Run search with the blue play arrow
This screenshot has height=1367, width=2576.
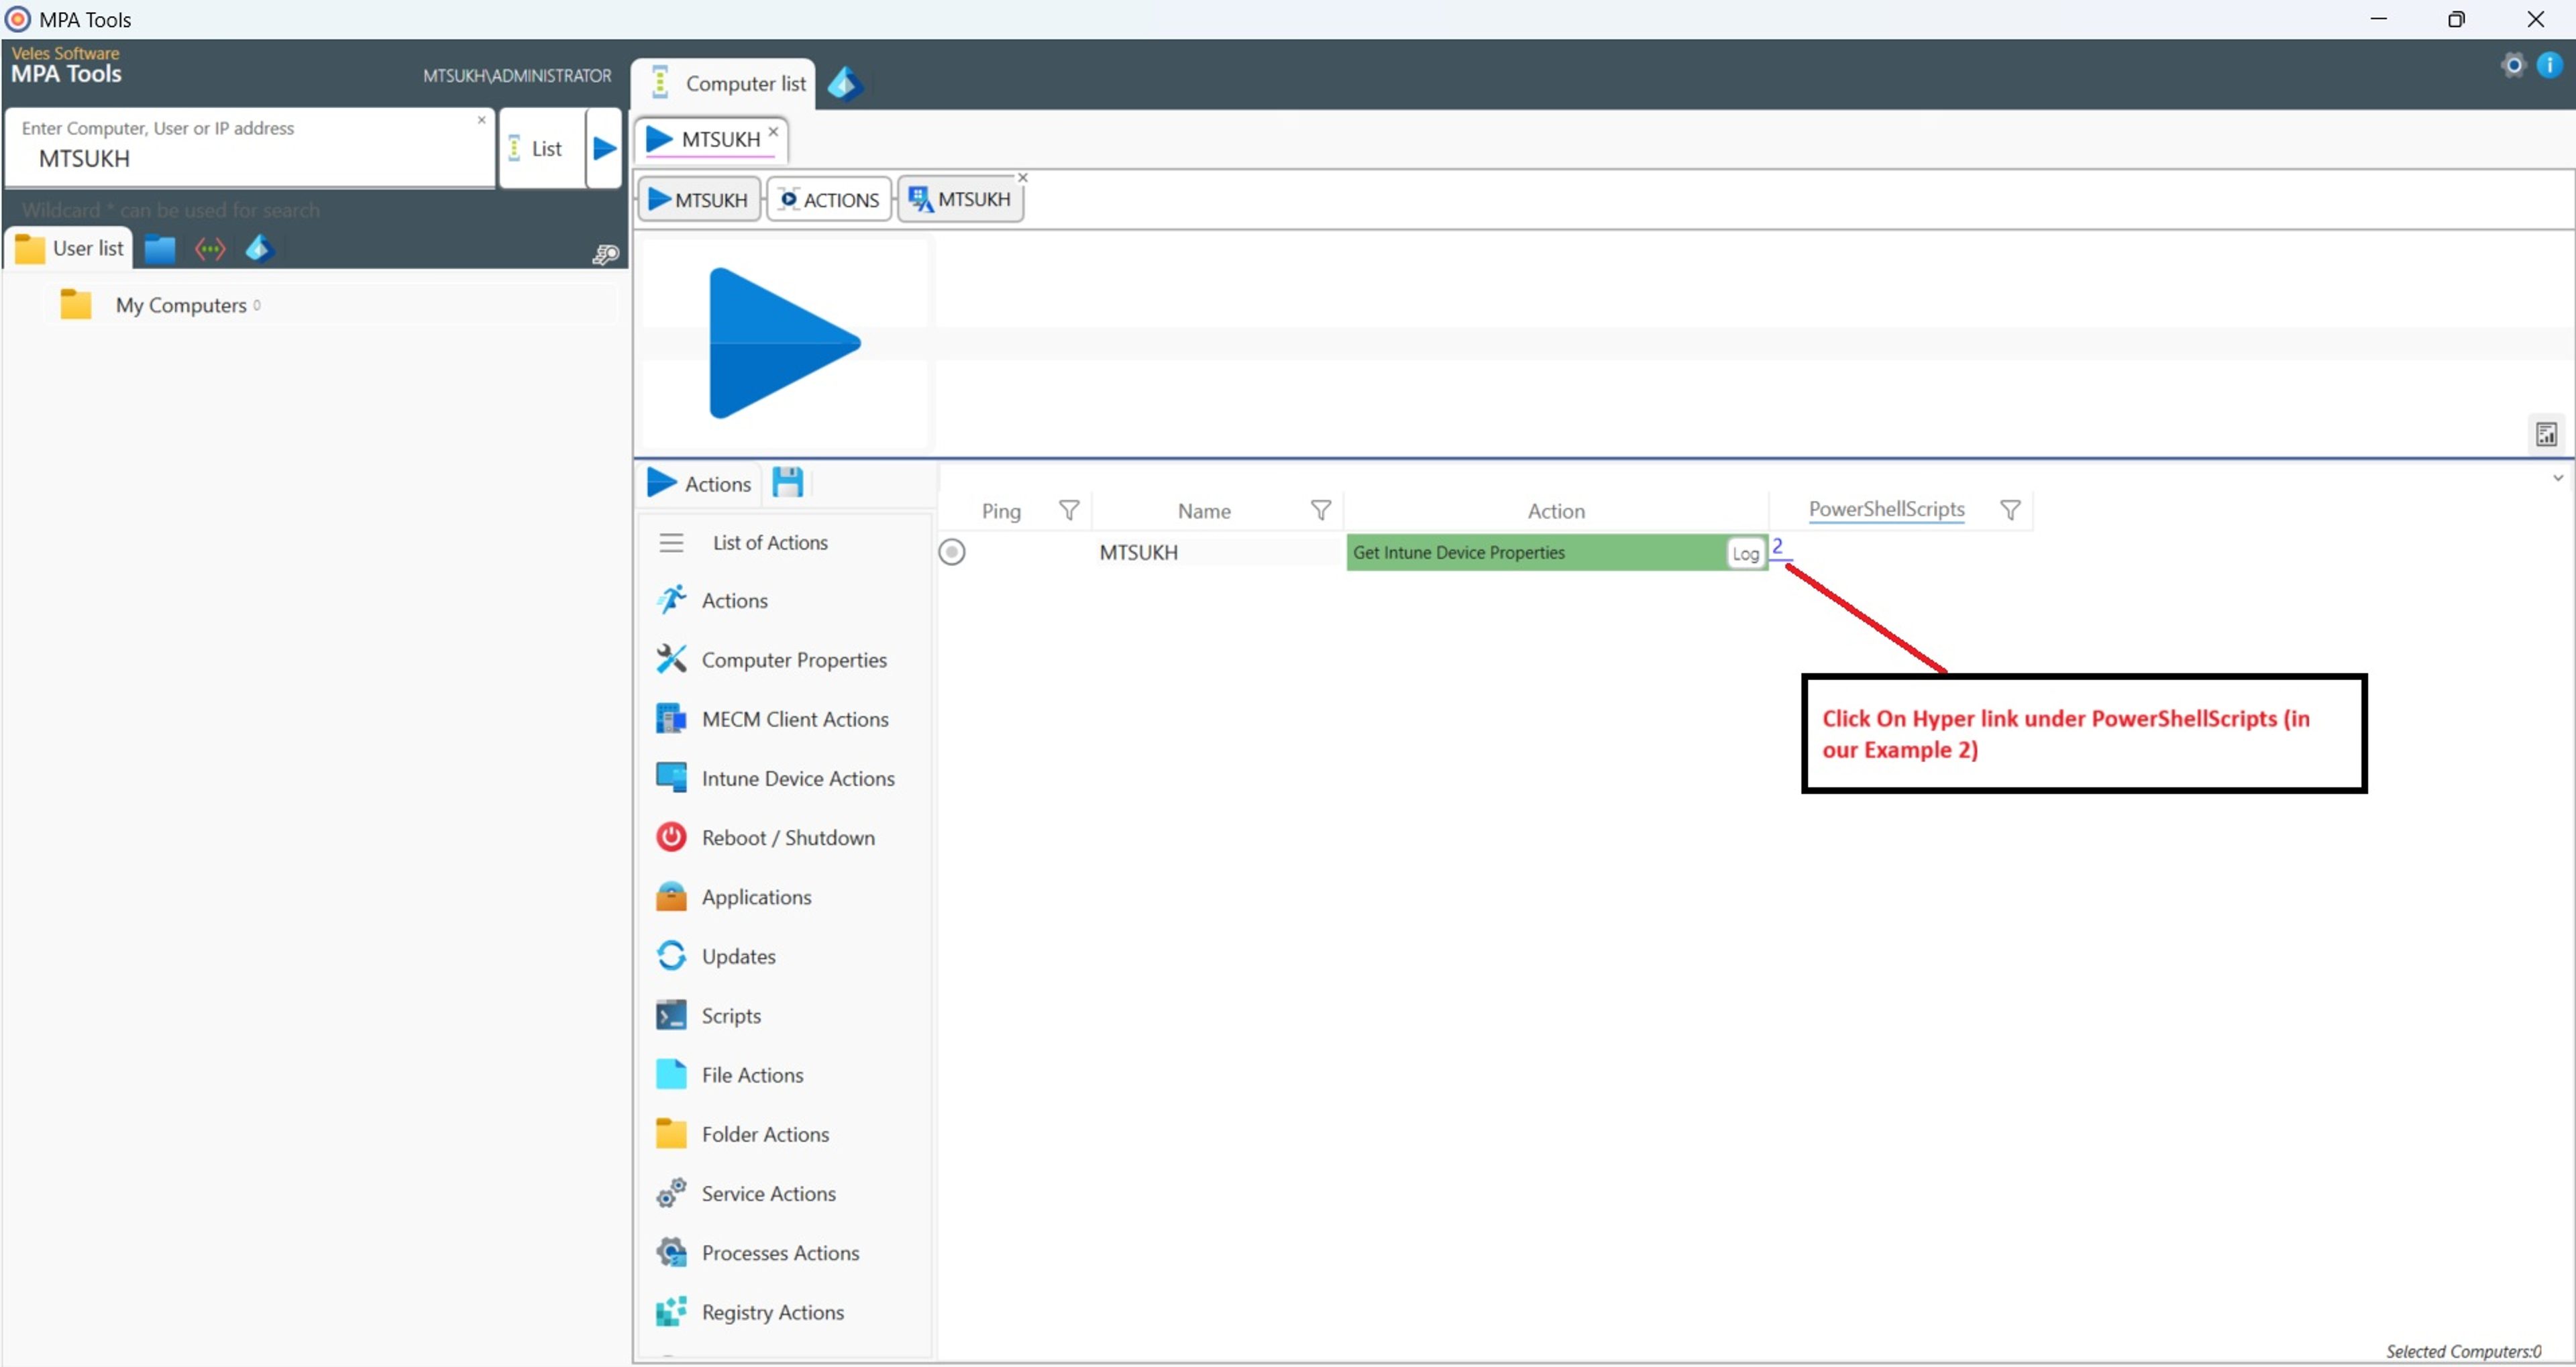(x=604, y=149)
